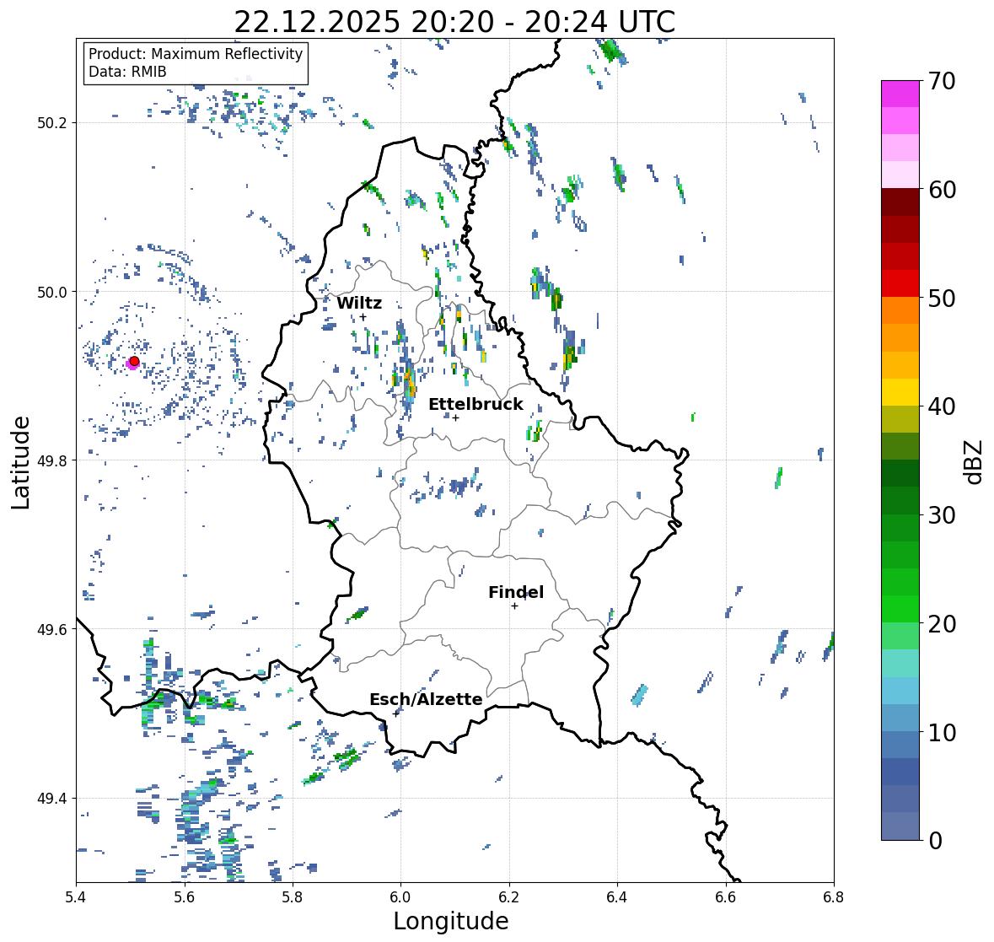Click the longitude tick label 6.4
994x942 pixels.
coord(617,897)
